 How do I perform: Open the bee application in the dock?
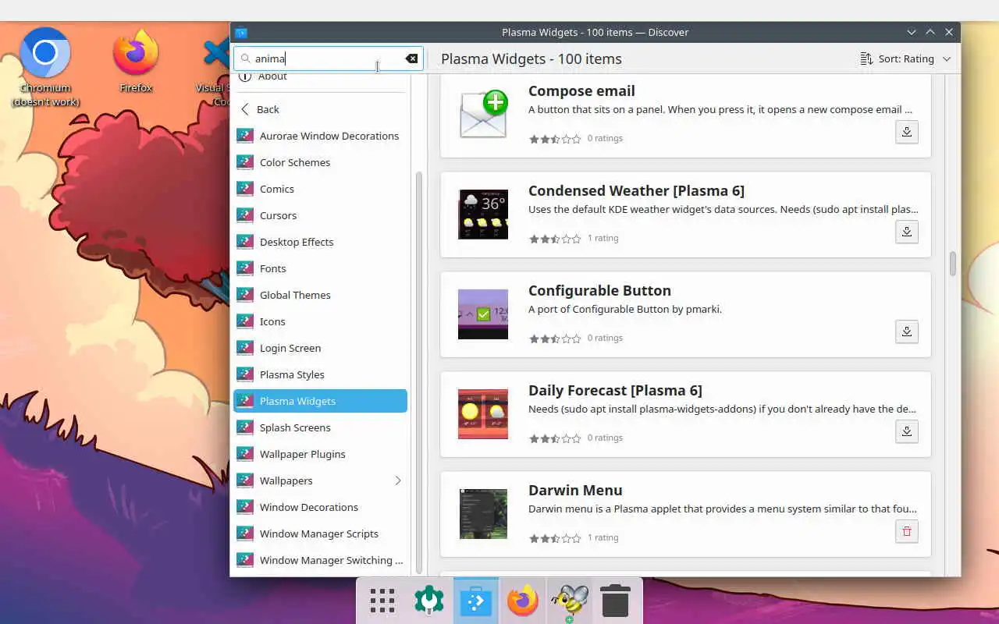569,601
